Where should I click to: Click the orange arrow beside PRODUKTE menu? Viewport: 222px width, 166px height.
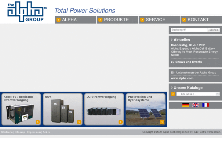pyautogui.click(x=100, y=19)
